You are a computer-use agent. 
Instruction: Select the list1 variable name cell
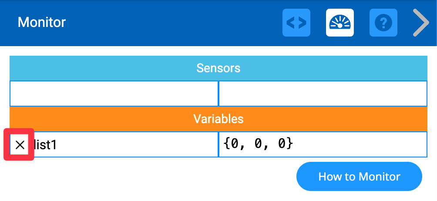click(122, 144)
